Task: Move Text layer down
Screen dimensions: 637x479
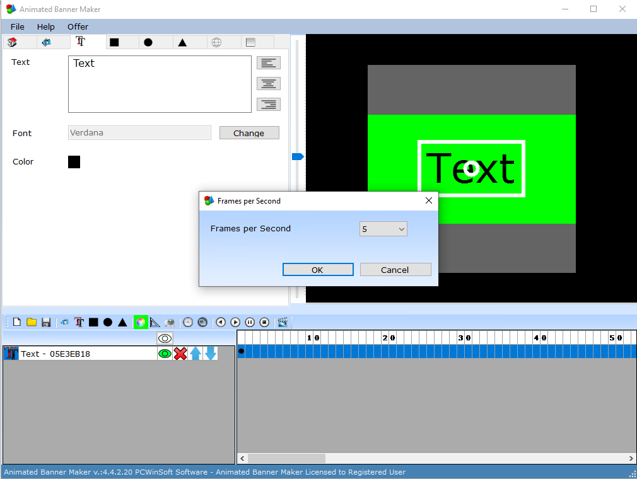Action: tap(211, 354)
